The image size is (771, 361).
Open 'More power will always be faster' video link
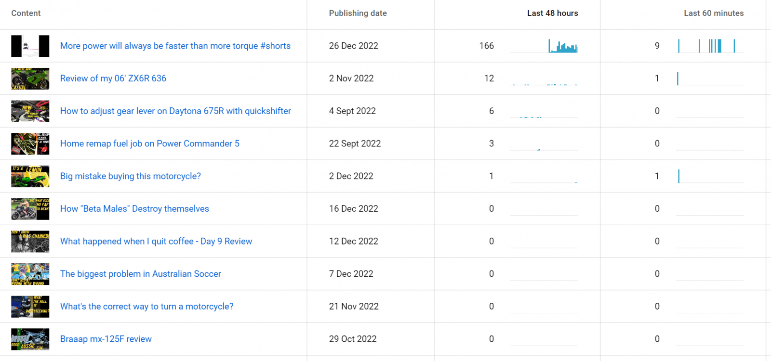pos(175,46)
